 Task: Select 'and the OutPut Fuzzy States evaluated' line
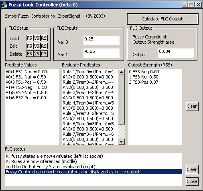[93, 167]
